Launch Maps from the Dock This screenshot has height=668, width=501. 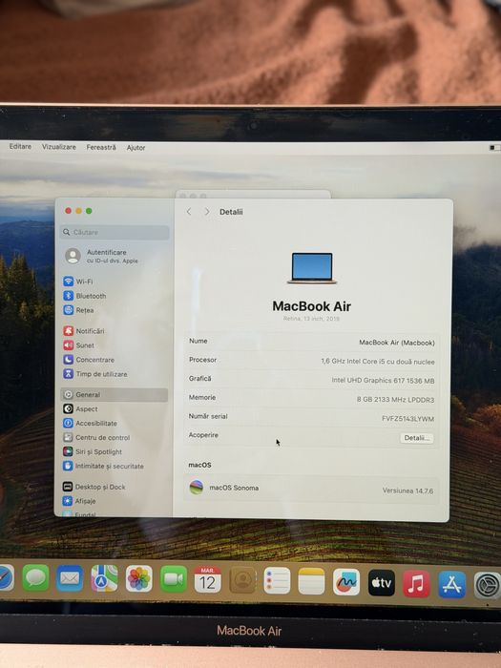[x=104, y=578]
